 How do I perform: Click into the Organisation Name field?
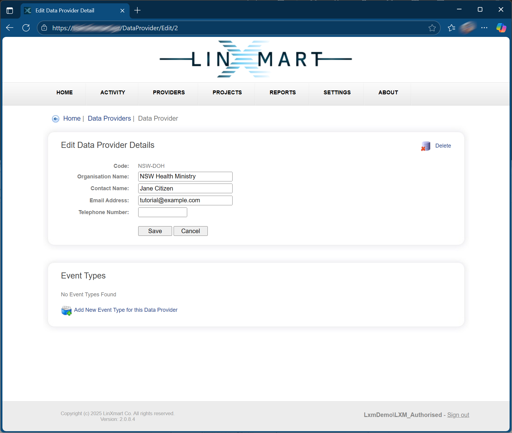pos(185,177)
